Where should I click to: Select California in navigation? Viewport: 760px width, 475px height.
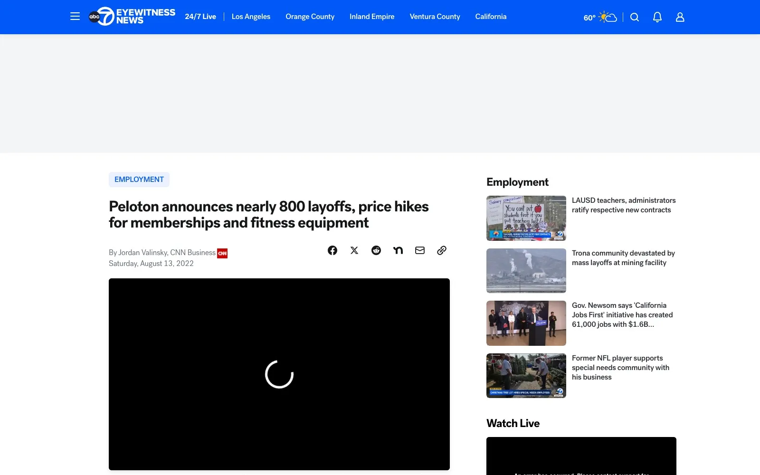[x=491, y=17]
